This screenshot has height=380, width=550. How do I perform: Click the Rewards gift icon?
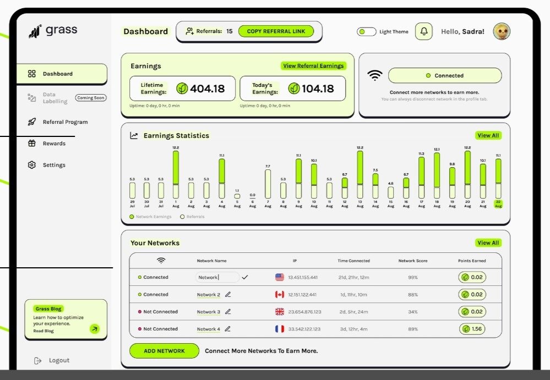[x=31, y=143]
